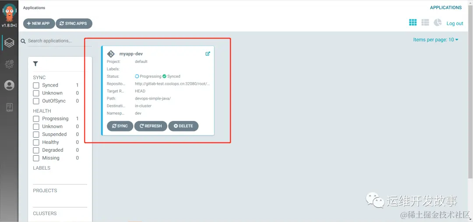Click the search magnifier icon

click(23, 41)
